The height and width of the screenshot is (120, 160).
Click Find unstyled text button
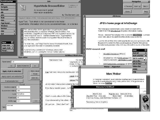pyautogui.click(x=12, y=81)
